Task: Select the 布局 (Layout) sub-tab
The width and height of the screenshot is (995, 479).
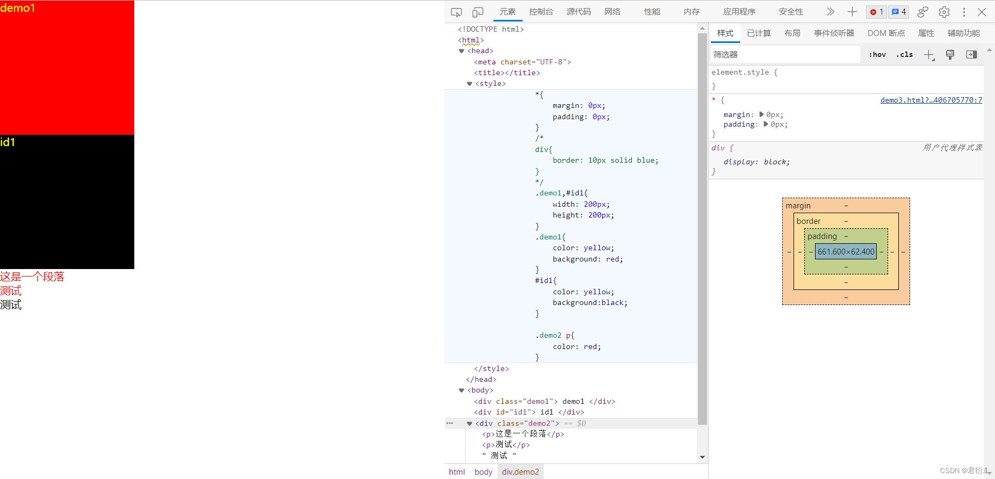Action: click(x=792, y=33)
